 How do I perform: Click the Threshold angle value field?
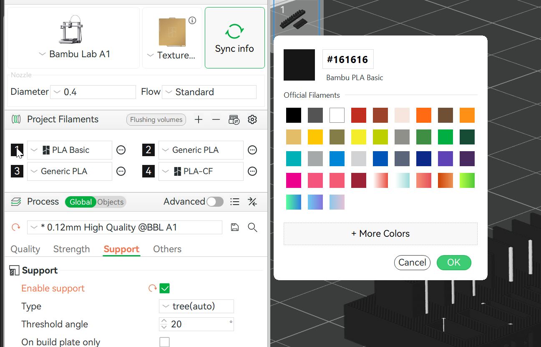[x=196, y=324]
